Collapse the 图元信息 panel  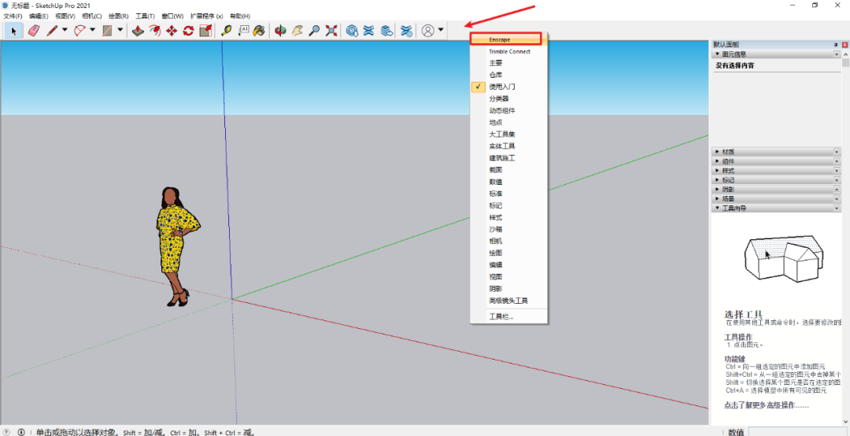[x=730, y=54]
